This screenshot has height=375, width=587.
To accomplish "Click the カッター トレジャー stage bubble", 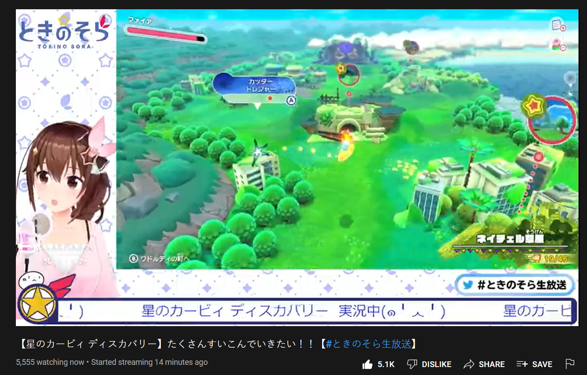I will point(254,90).
